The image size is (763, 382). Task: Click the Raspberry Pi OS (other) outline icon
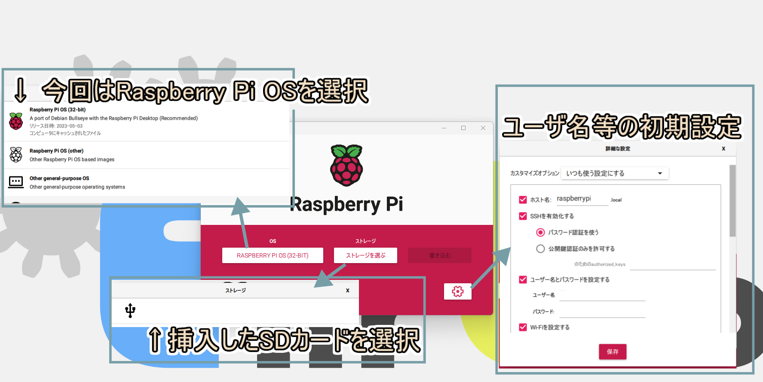pyautogui.click(x=16, y=155)
